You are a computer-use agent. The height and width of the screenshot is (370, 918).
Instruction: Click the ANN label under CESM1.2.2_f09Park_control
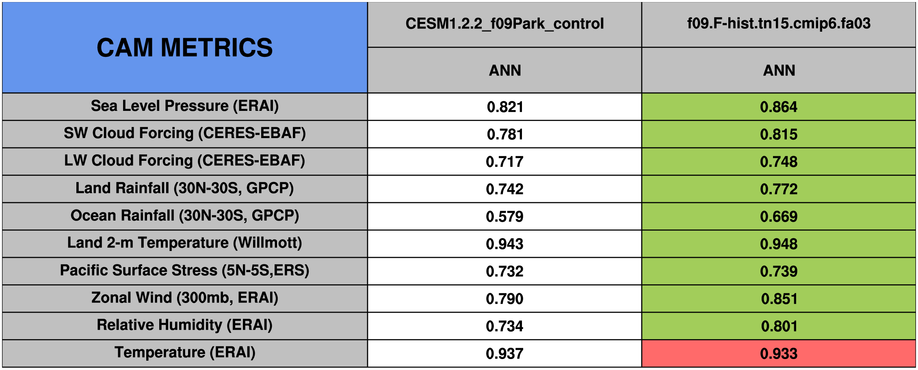point(504,70)
